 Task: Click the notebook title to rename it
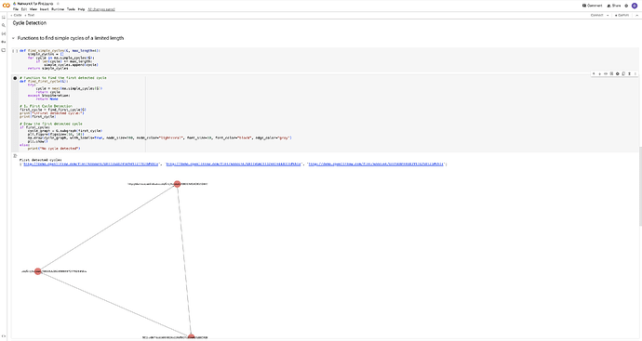pos(35,4)
